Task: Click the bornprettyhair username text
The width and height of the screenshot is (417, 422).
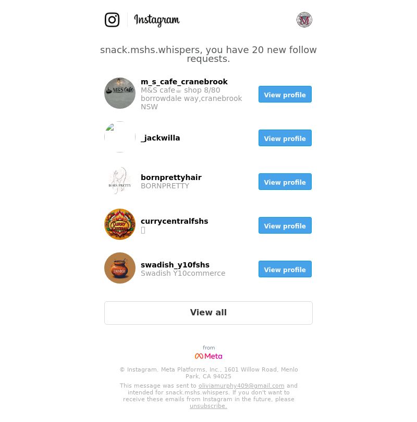Action: pos(171,177)
